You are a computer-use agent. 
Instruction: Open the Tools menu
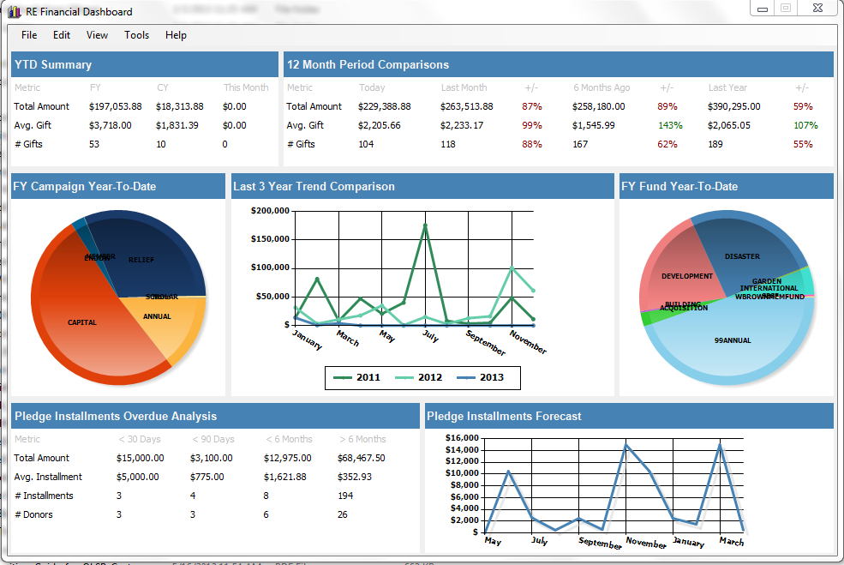click(137, 35)
